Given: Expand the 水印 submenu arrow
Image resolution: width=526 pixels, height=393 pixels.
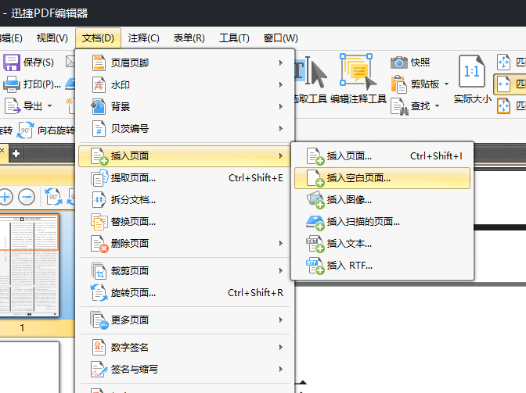Looking at the screenshot, I should pyautogui.click(x=281, y=84).
